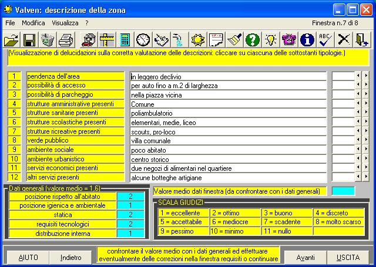
Task: Click the green question mark help icon
Action: coord(252,40)
